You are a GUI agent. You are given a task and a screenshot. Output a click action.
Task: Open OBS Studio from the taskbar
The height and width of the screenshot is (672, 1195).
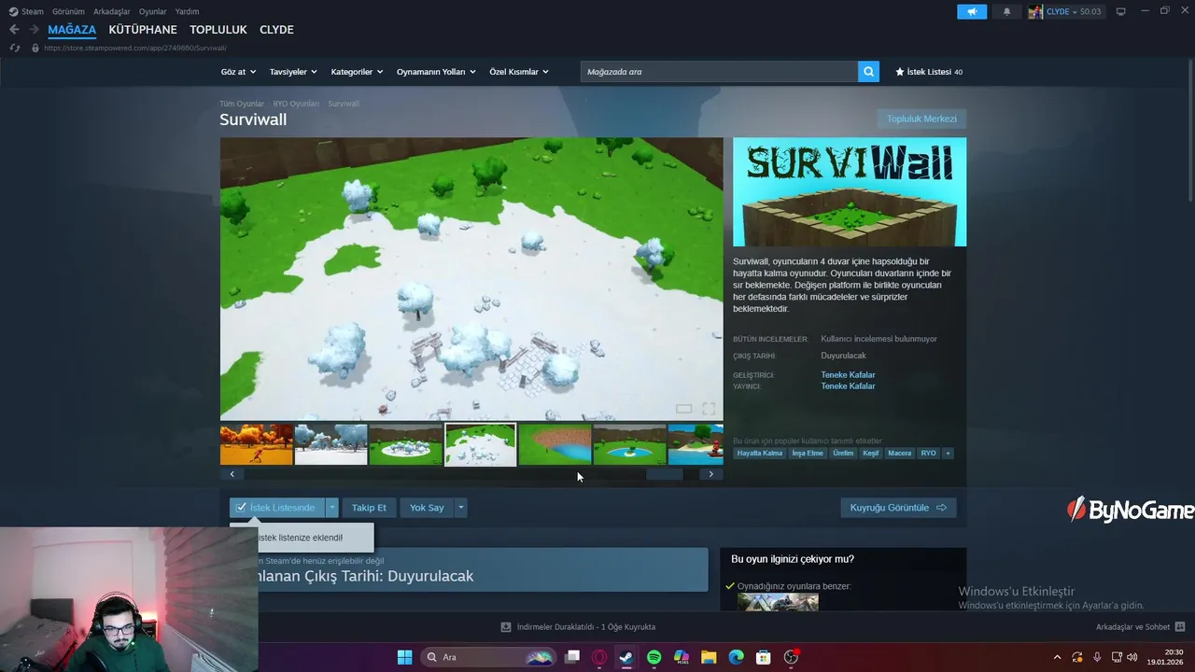[x=791, y=657]
